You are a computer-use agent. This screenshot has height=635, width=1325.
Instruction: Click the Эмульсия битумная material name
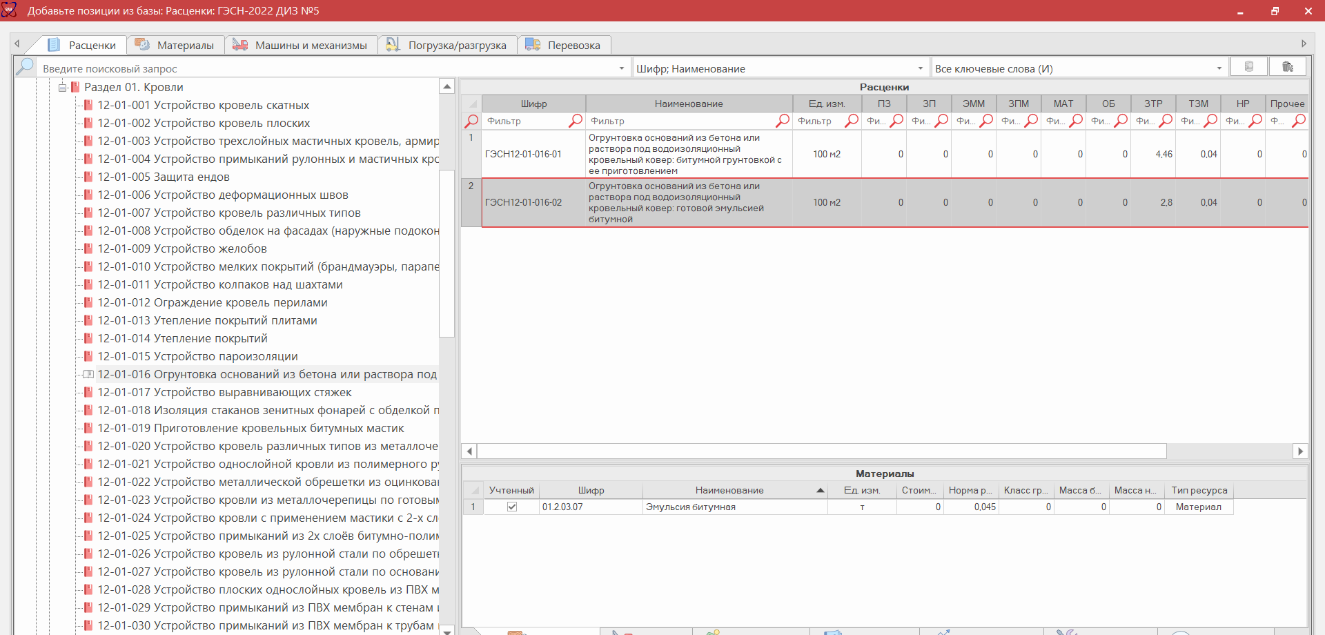point(690,507)
